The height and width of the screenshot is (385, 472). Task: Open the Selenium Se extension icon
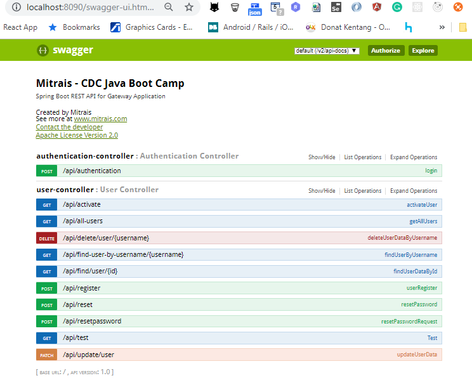(336, 7)
